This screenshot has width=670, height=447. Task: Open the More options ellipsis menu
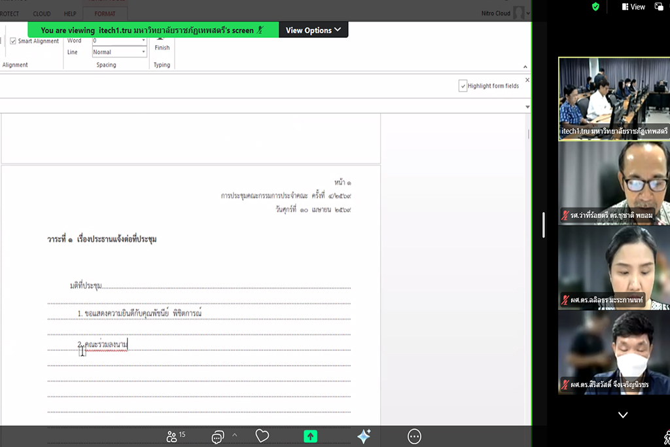[x=414, y=436]
